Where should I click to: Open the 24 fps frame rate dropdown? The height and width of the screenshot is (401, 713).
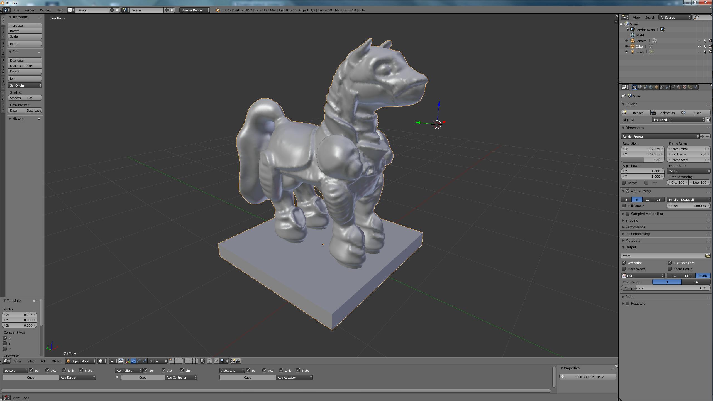click(688, 171)
